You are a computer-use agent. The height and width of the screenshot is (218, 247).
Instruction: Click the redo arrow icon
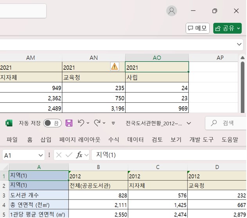pos(97,123)
